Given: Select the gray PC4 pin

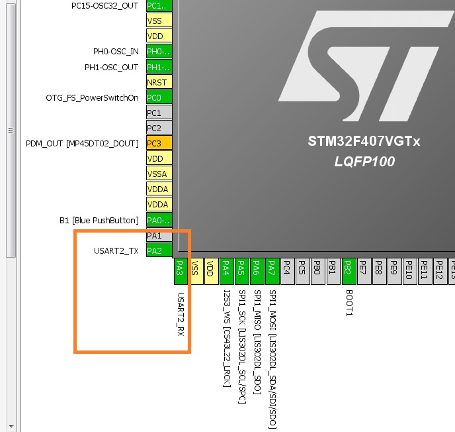Looking at the screenshot, I should click(x=288, y=271).
